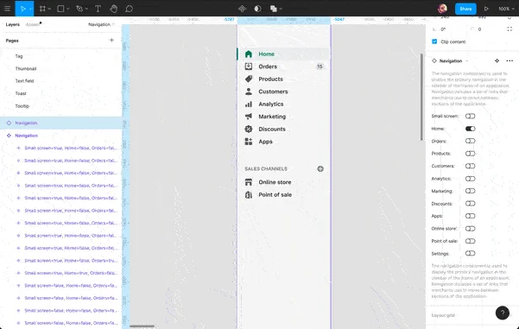
Task: Click the Analytics bar chart icon
Action: [x=249, y=104]
